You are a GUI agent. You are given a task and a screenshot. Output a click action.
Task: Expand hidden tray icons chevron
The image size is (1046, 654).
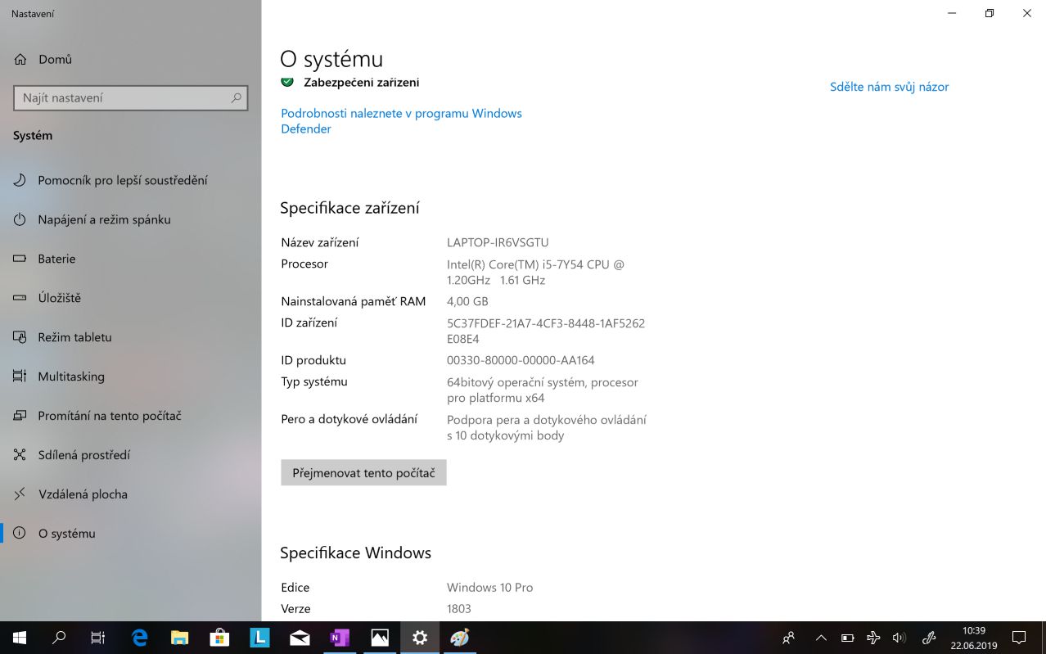pos(822,638)
